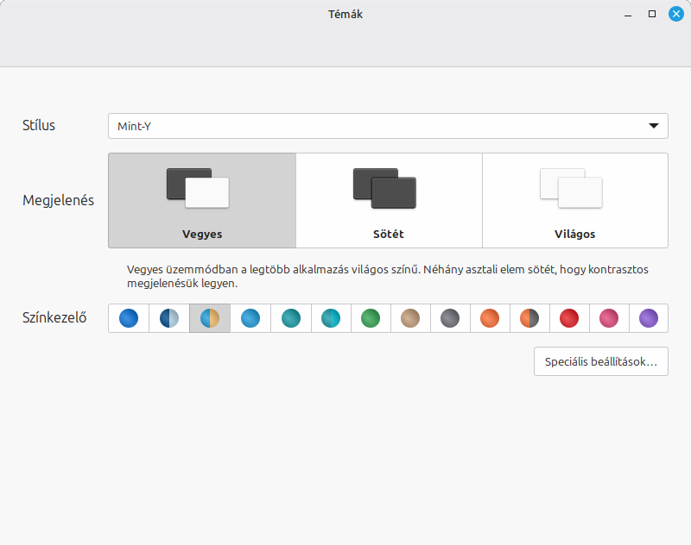
Task: Open the Stílus dropdown showing Mint-Y
Action: [388, 126]
